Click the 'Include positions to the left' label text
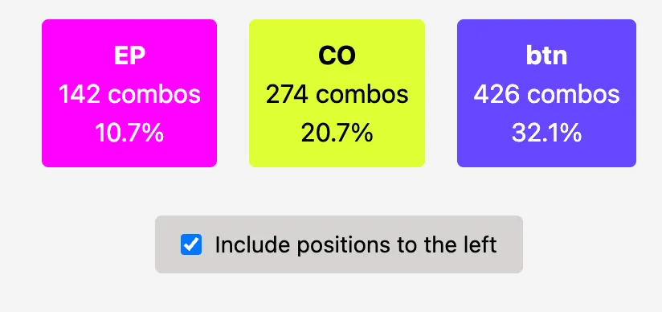 (x=356, y=244)
